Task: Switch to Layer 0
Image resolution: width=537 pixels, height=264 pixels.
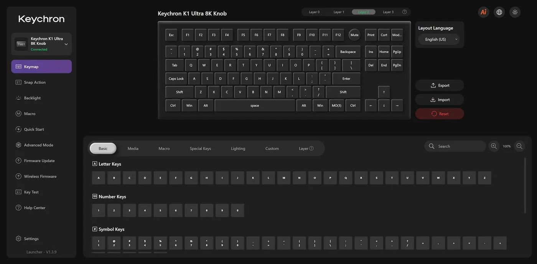Action: (314, 12)
